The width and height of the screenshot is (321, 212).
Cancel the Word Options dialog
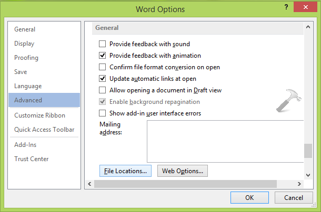point(294,197)
